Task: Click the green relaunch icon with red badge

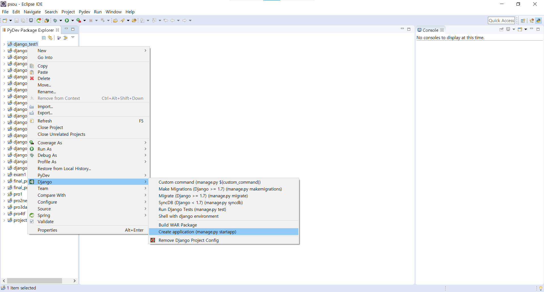Action: pyautogui.click(x=39, y=20)
